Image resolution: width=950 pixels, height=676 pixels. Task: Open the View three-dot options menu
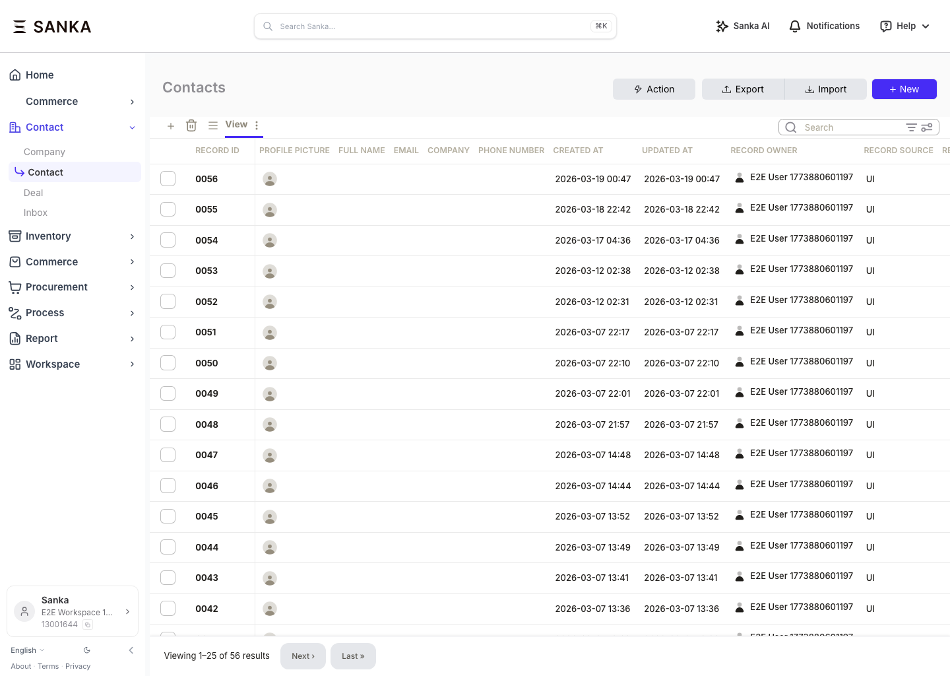point(257,125)
